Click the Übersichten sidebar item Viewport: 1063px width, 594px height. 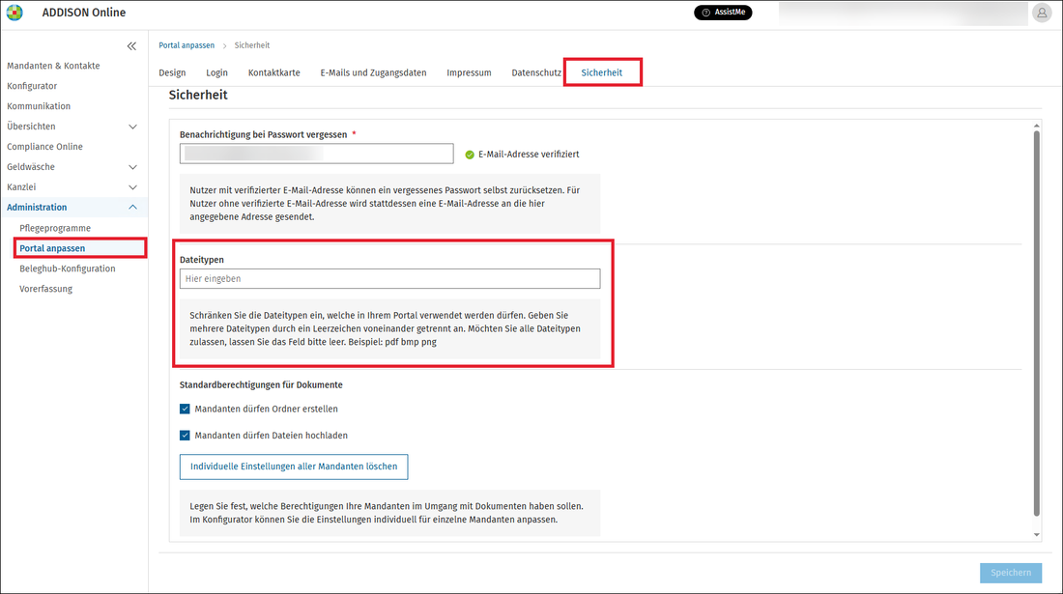(31, 127)
